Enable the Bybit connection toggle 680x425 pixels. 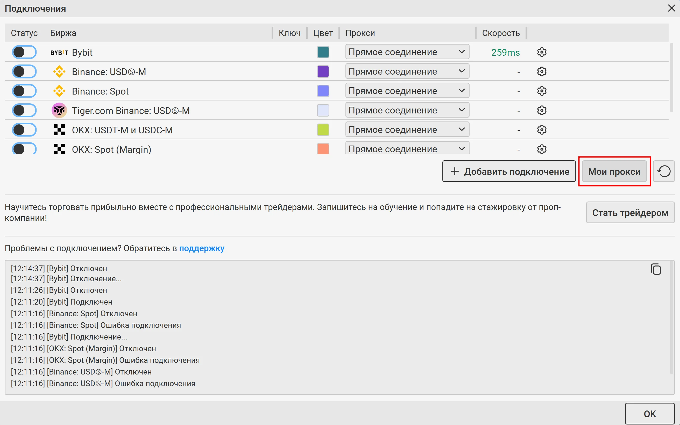[24, 52]
